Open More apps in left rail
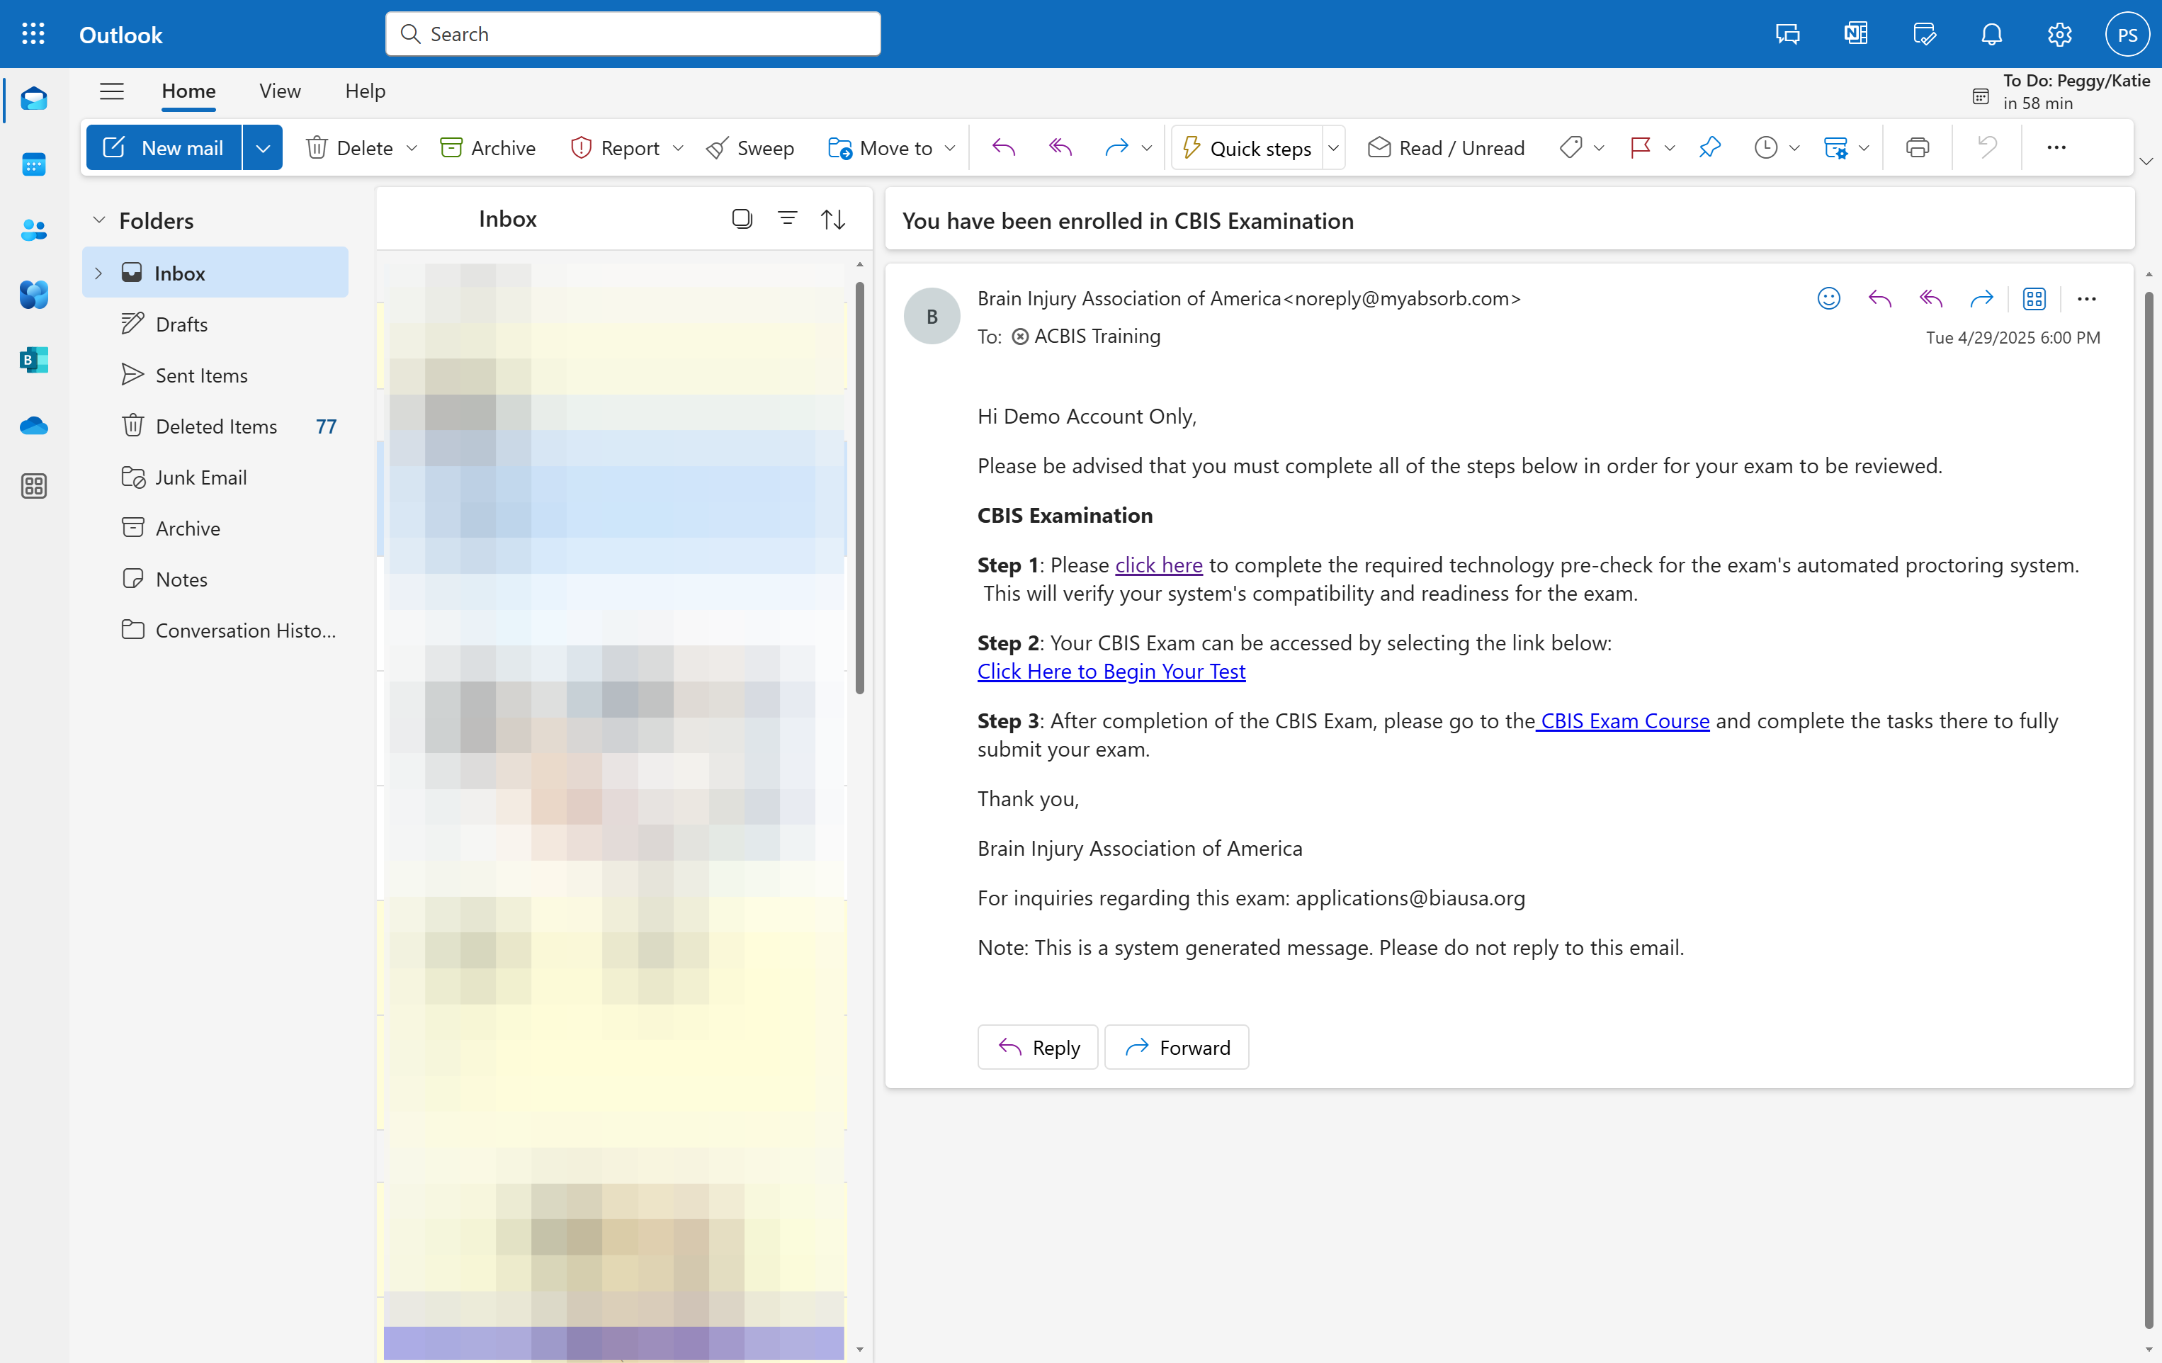Image resolution: width=2162 pixels, height=1363 pixels. tap(33, 486)
